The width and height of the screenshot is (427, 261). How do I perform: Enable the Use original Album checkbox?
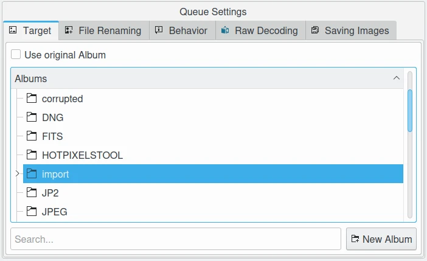click(16, 55)
